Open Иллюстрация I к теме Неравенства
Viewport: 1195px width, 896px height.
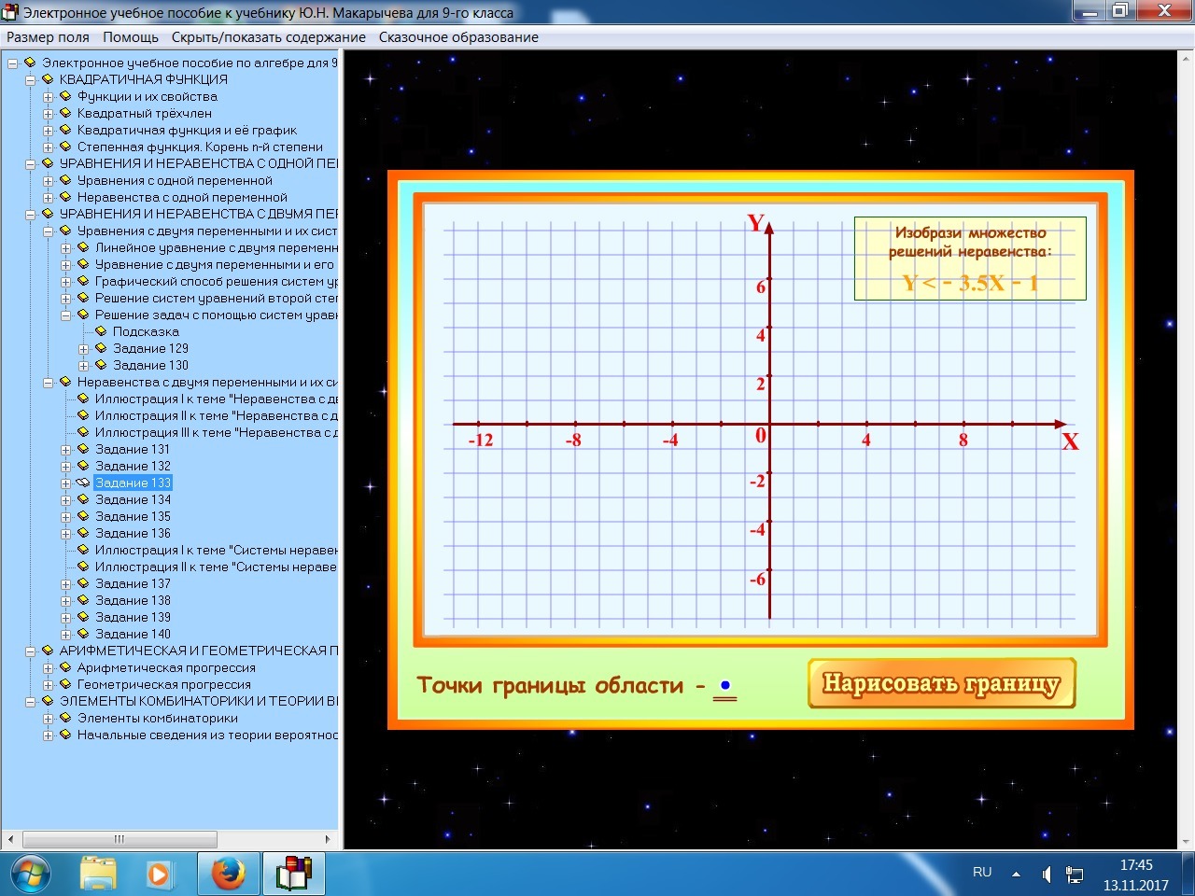pos(217,399)
